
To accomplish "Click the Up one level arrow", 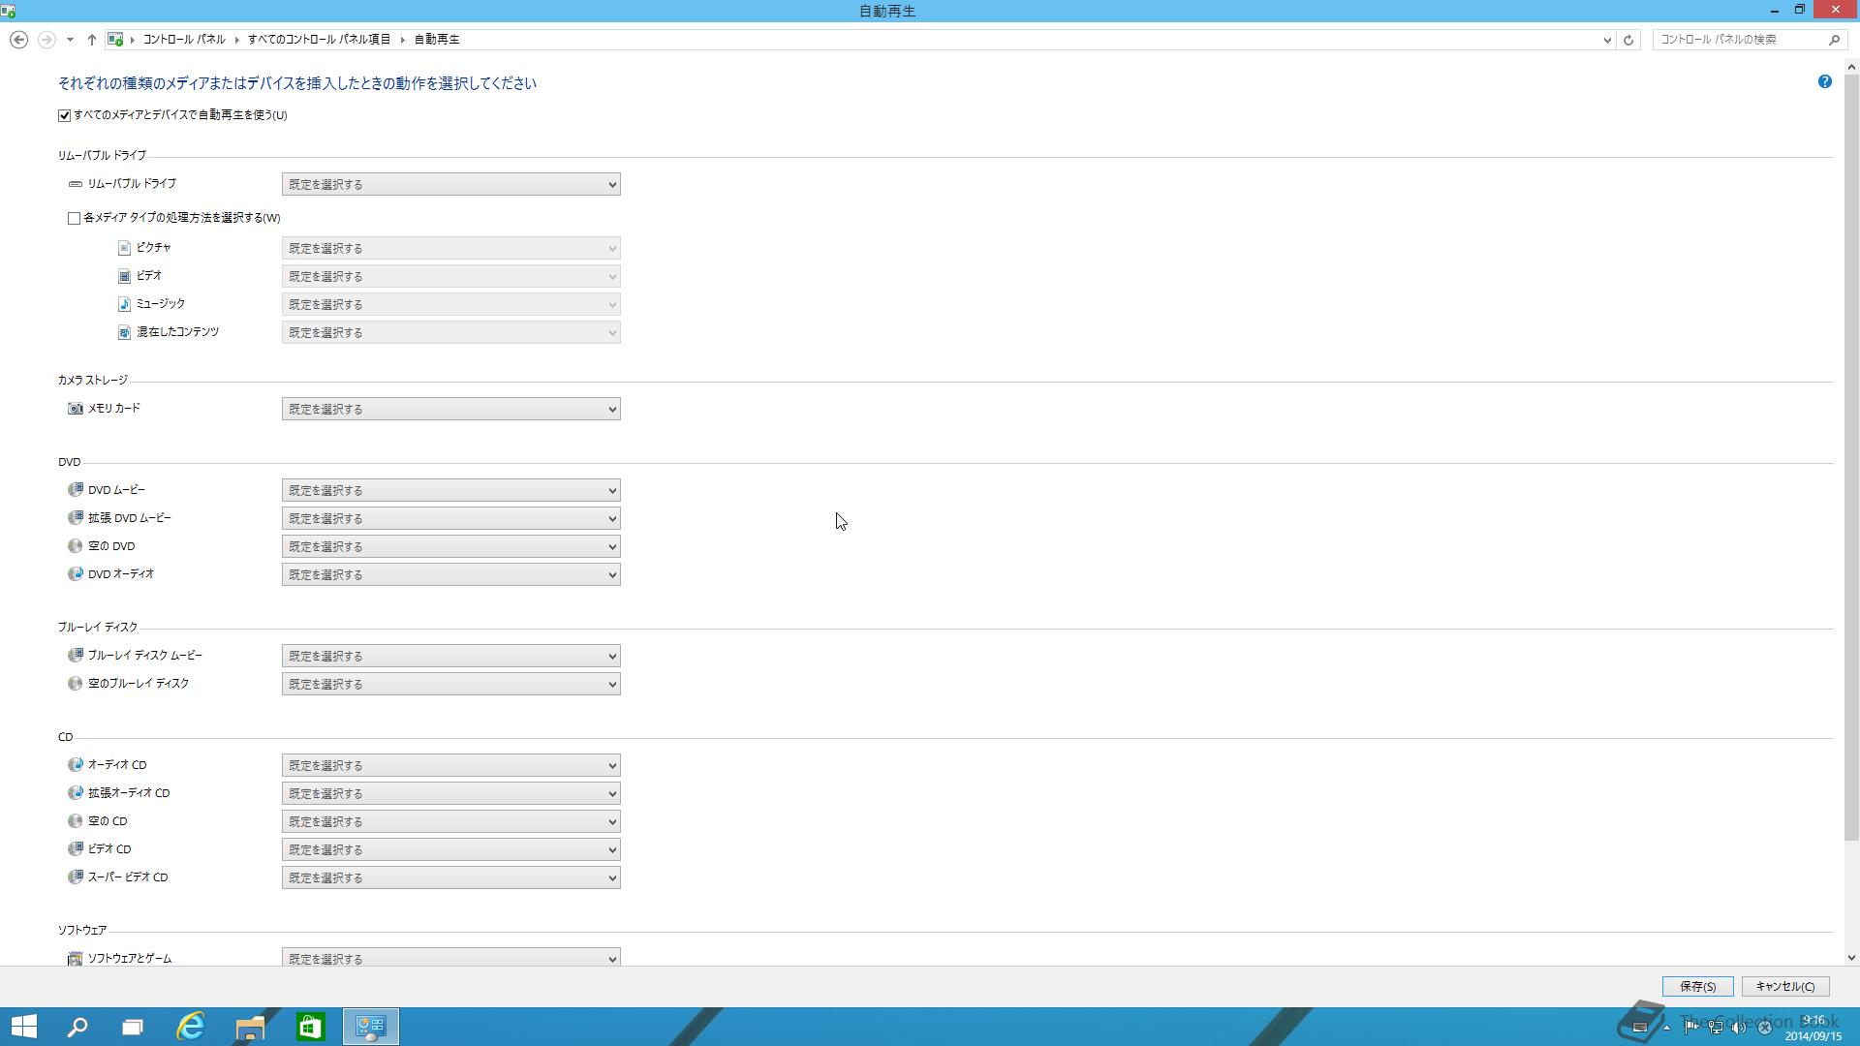I will (91, 40).
